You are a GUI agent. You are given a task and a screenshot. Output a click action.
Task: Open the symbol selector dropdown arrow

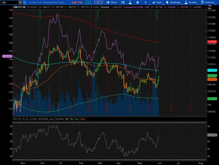click(x=20, y=2)
